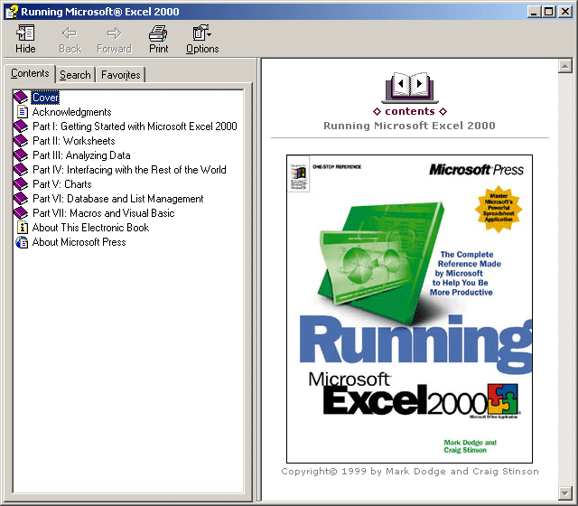Select Part II: Worksheets

click(x=74, y=141)
